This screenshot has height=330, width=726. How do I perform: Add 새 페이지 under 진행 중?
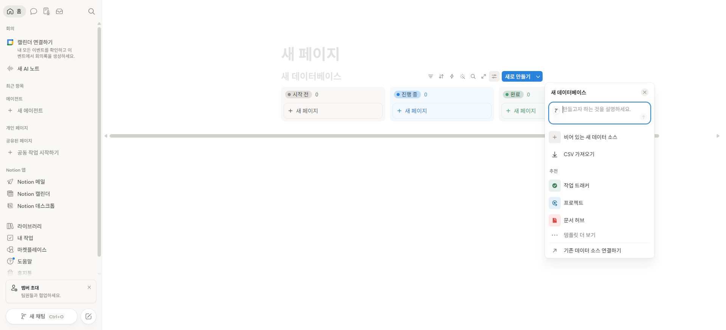click(x=442, y=111)
